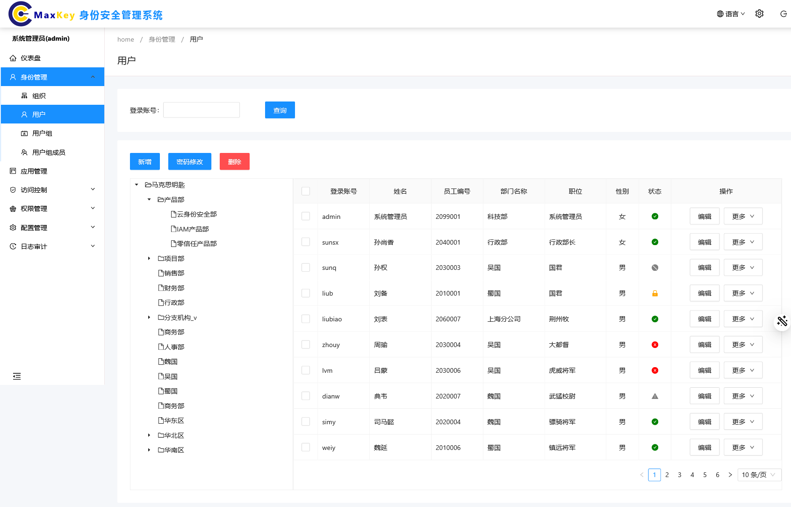
Task: Open the 10 条/页 page size selector
Action: [x=758, y=475]
